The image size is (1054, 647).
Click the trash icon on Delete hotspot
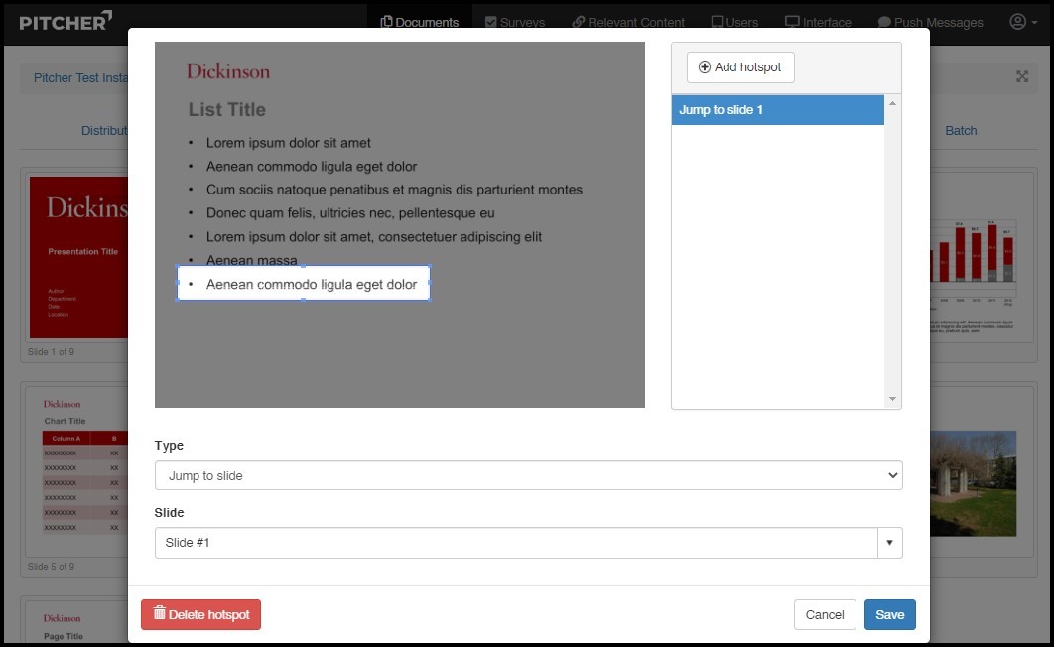(x=160, y=614)
